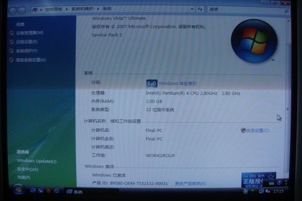Click the refresh button beside address bar
302x201 pixels.
(x=200, y=9)
